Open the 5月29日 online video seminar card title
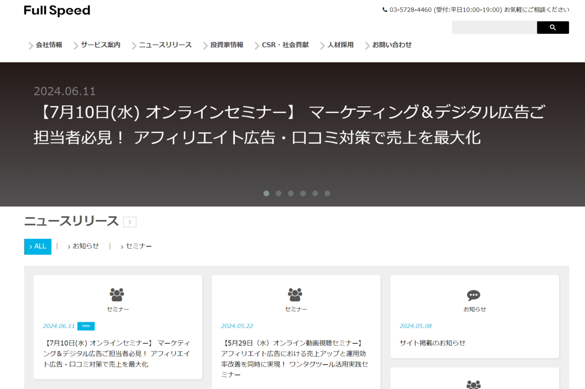 [x=295, y=358]
